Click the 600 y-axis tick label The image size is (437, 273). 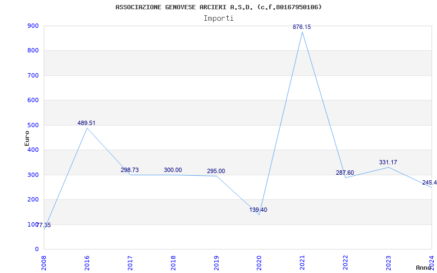coord(33,100)
